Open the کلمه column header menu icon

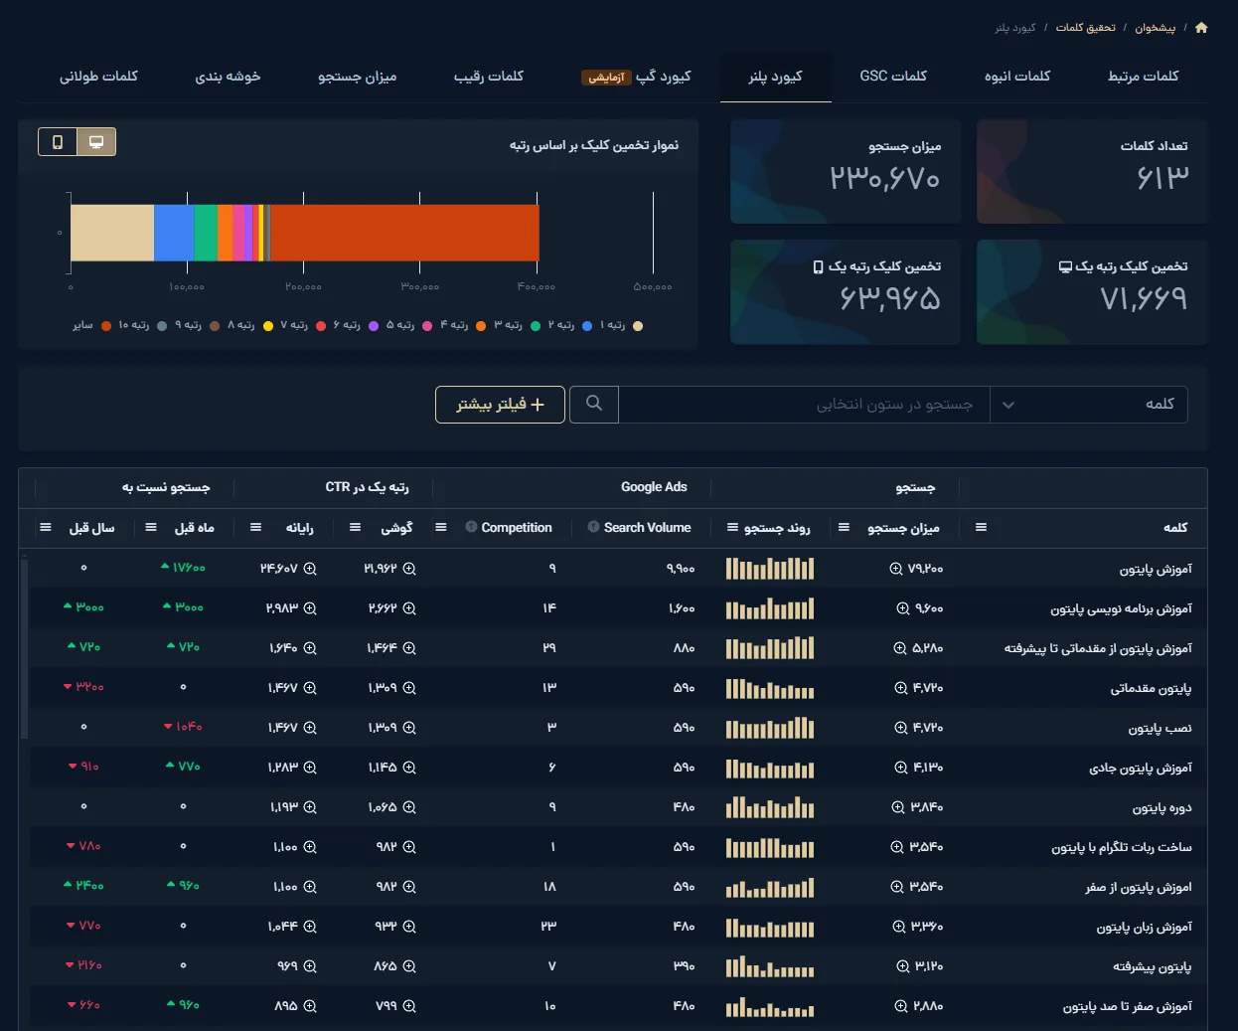point(981,527)
